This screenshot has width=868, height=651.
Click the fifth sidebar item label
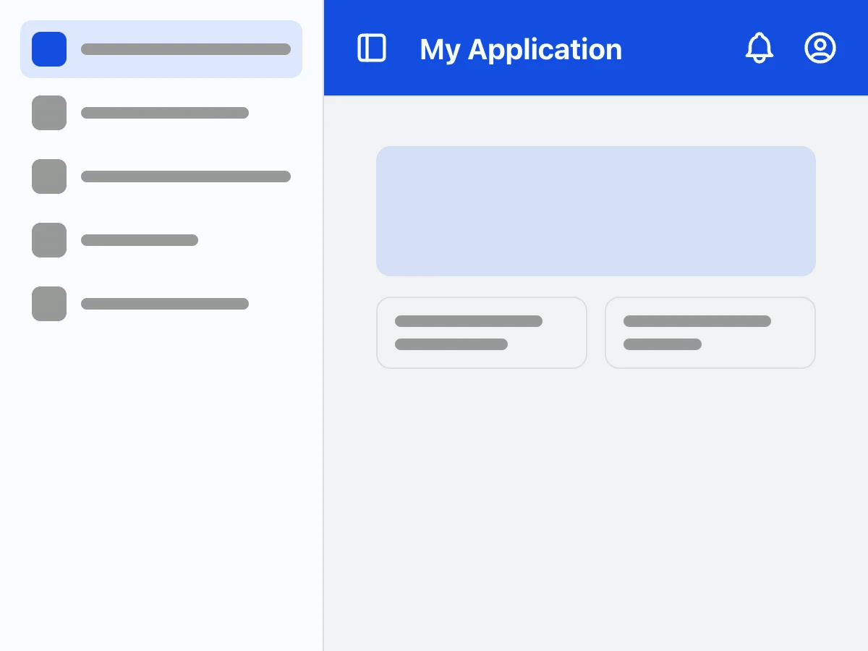[x=164, y=303]
